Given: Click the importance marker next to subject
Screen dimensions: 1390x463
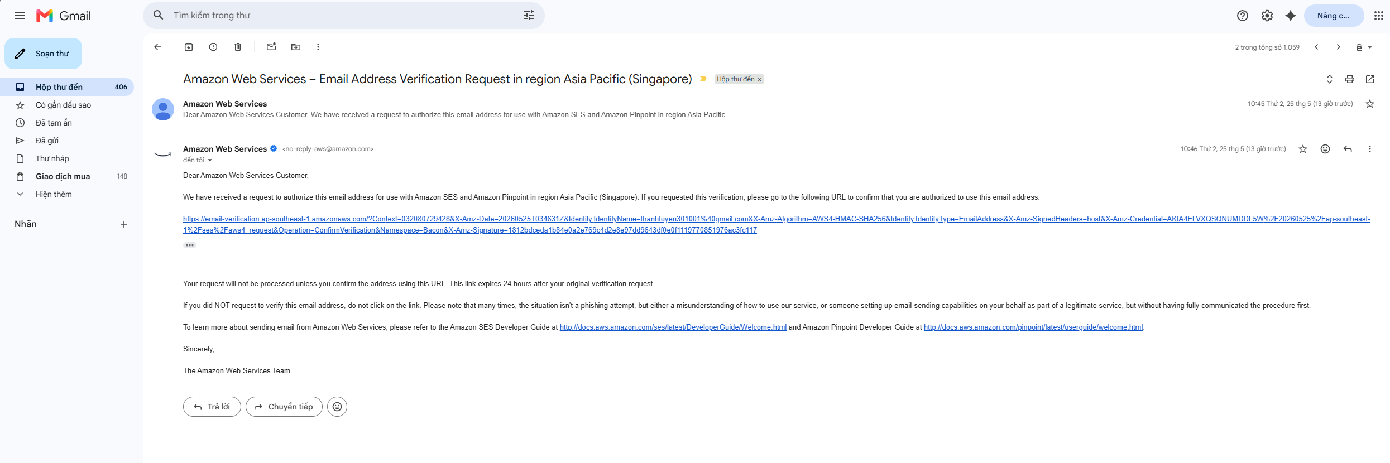Looking at the screenshot, I should point(703,79).
